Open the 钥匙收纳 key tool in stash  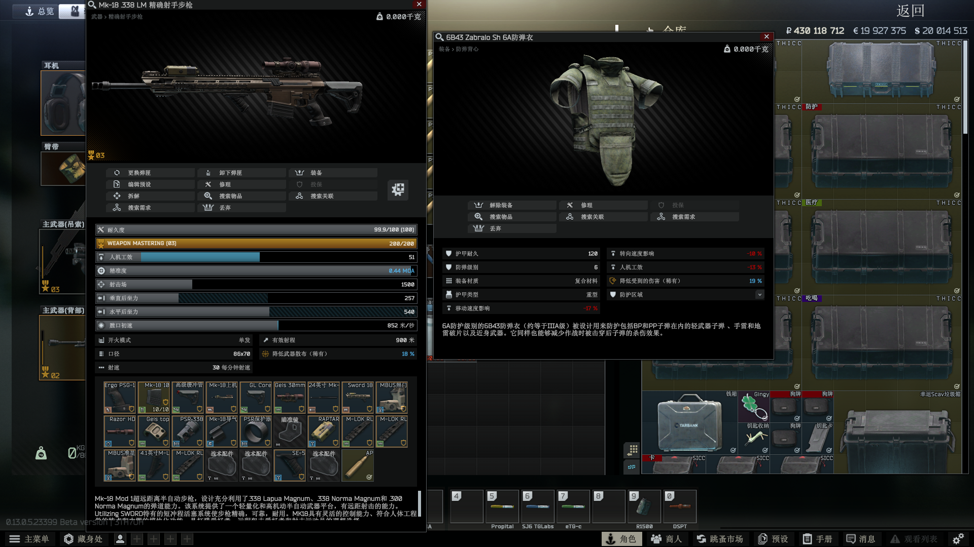(x=754, y=438)
